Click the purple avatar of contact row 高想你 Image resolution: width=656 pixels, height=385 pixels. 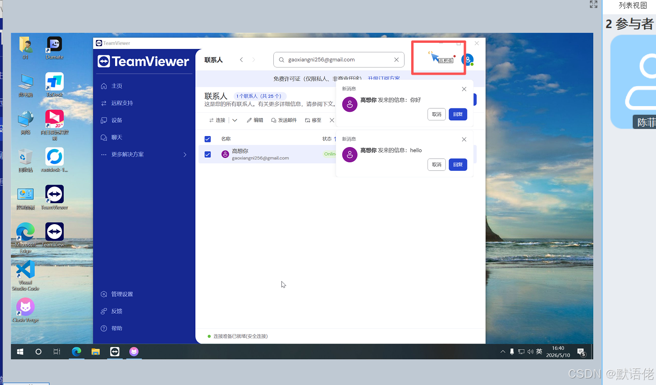(x=225, y=154)
